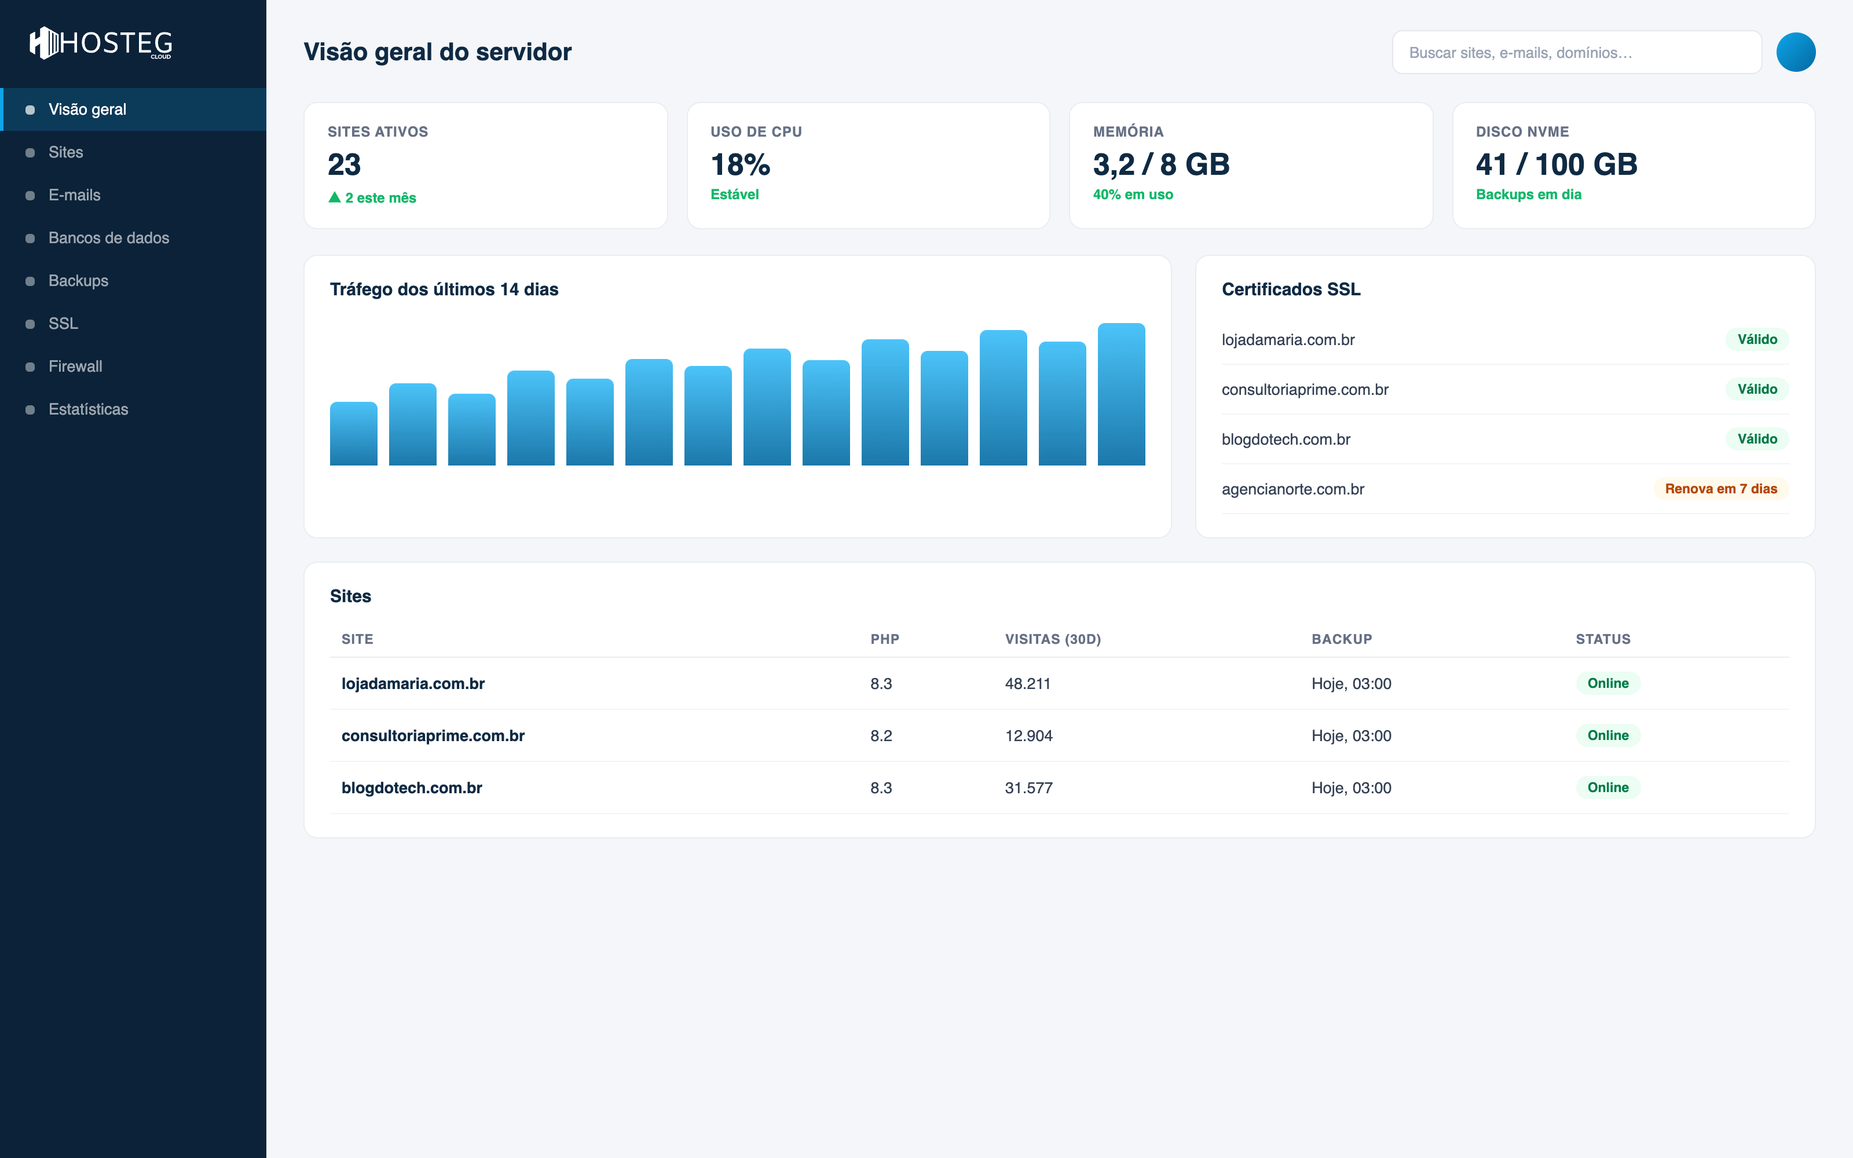Viewport: 1853px width, 1158px height.
Task: Open blogdotech.com.br in Sites table
Action: (411, 788)
